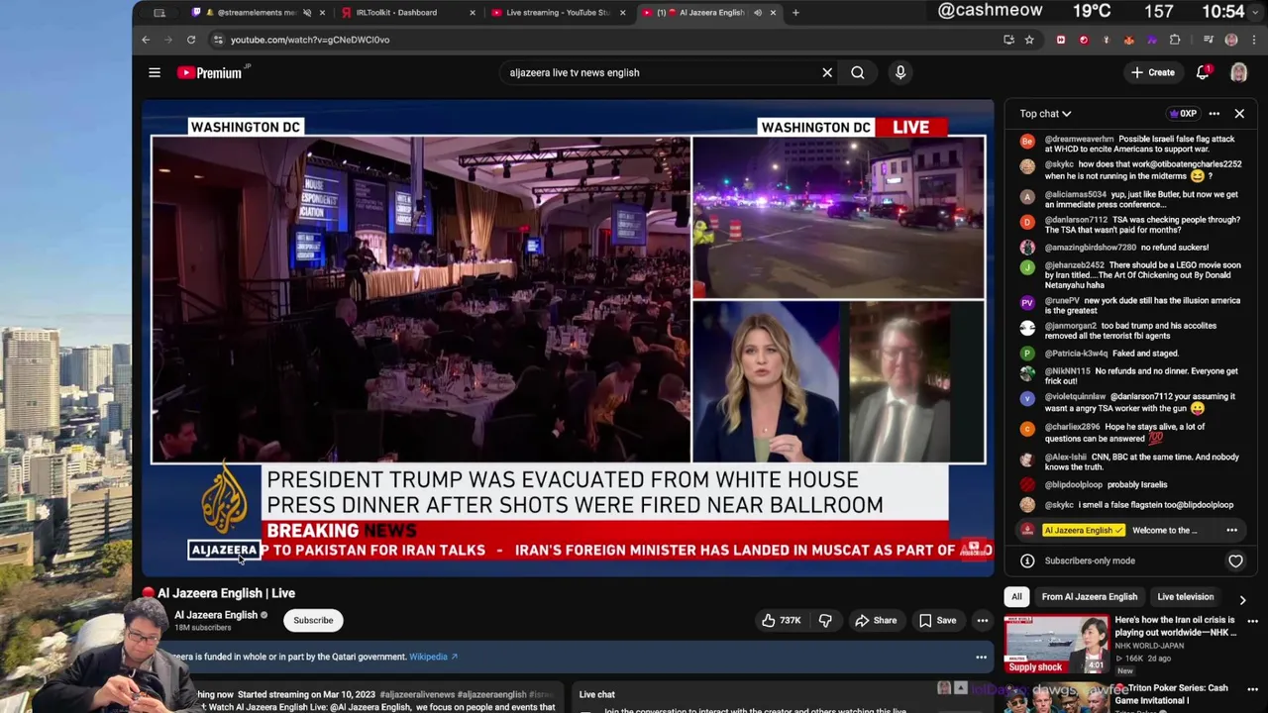Image resolution: width=1268 pixels, height=713 pixels.
Task: Open the #aljazeeralivenews hashtag
Action: pos(417,695)
